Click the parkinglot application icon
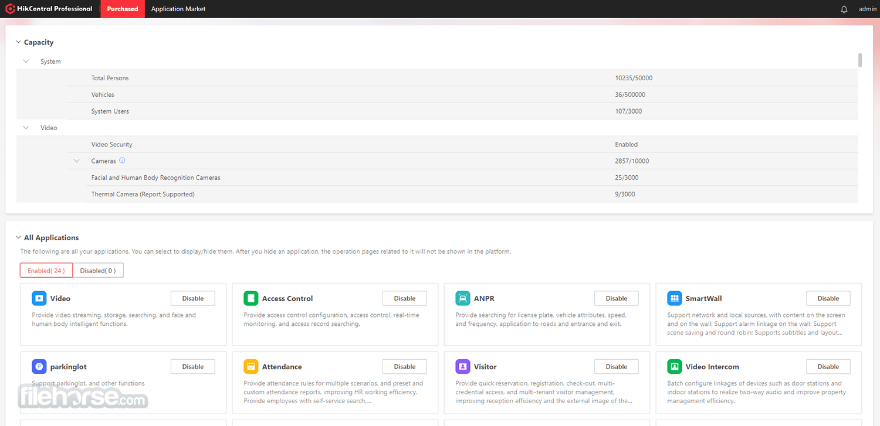 (39, 367)
